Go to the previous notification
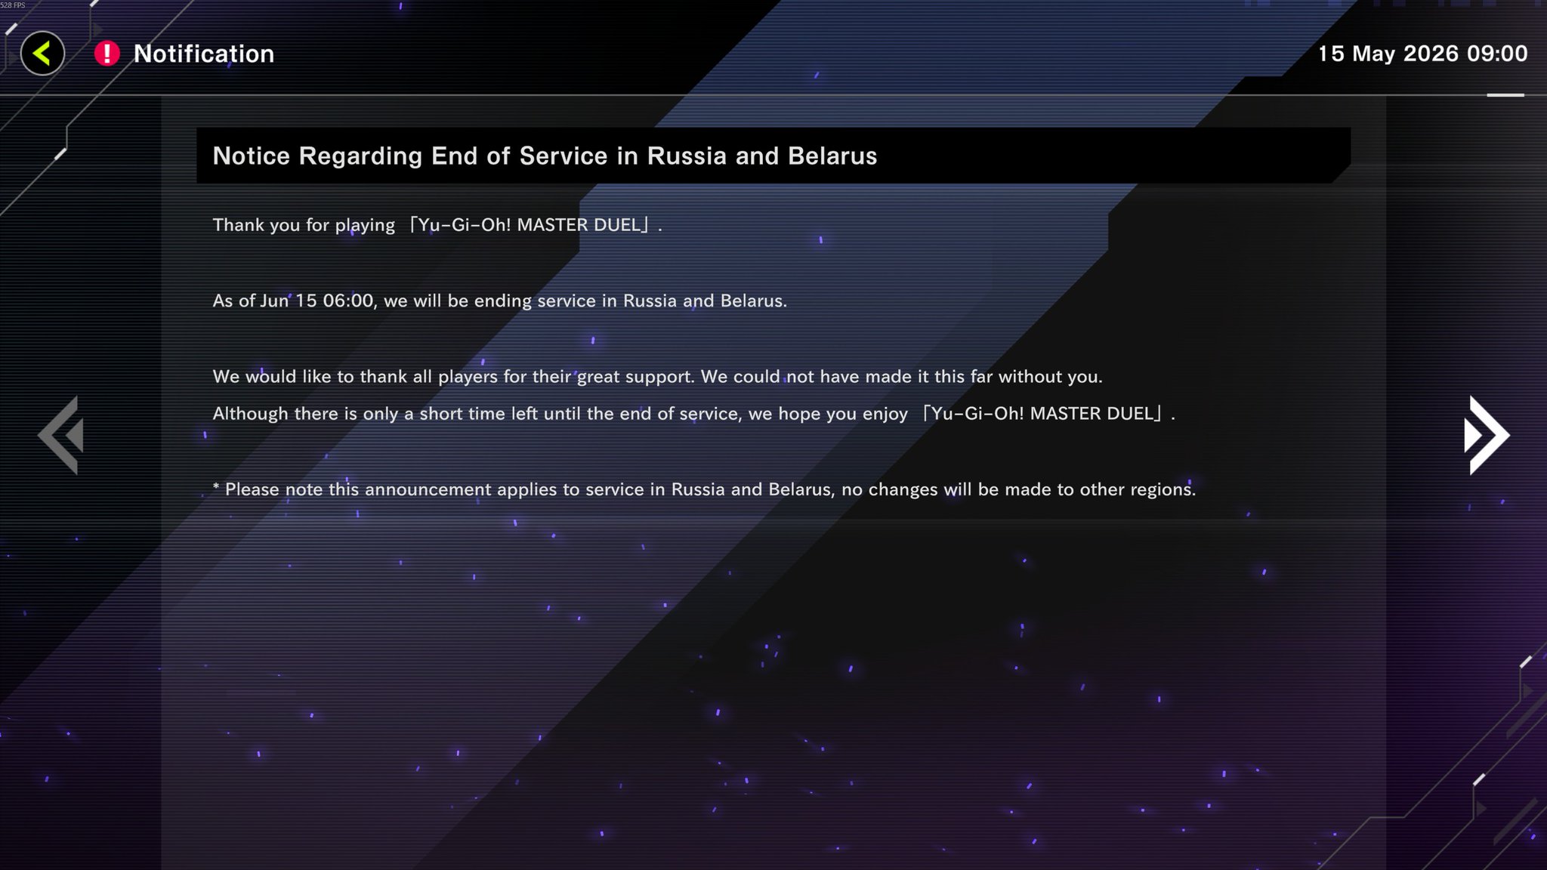The width and height of the screenshot is (1547, 870). [x=60, y=435]
